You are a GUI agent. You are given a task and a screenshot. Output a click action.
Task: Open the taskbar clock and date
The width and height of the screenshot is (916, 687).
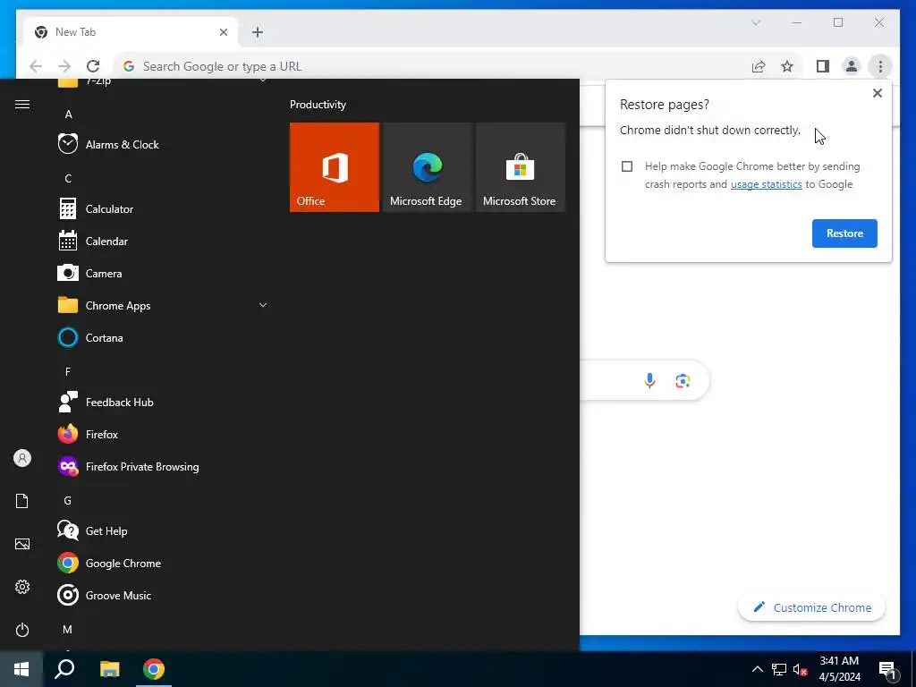click(x=839, y=669)
